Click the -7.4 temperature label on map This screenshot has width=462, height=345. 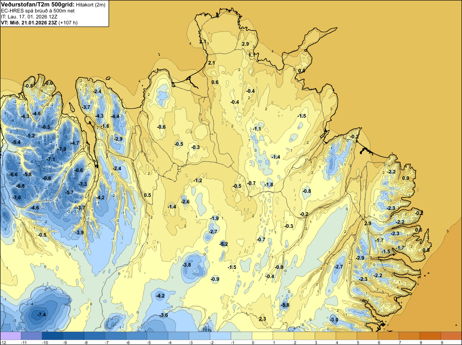click(x=42, y=315)
